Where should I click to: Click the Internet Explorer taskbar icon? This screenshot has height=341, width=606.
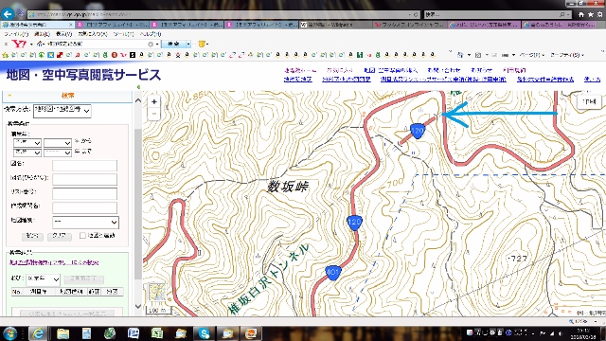click(38, 332)
